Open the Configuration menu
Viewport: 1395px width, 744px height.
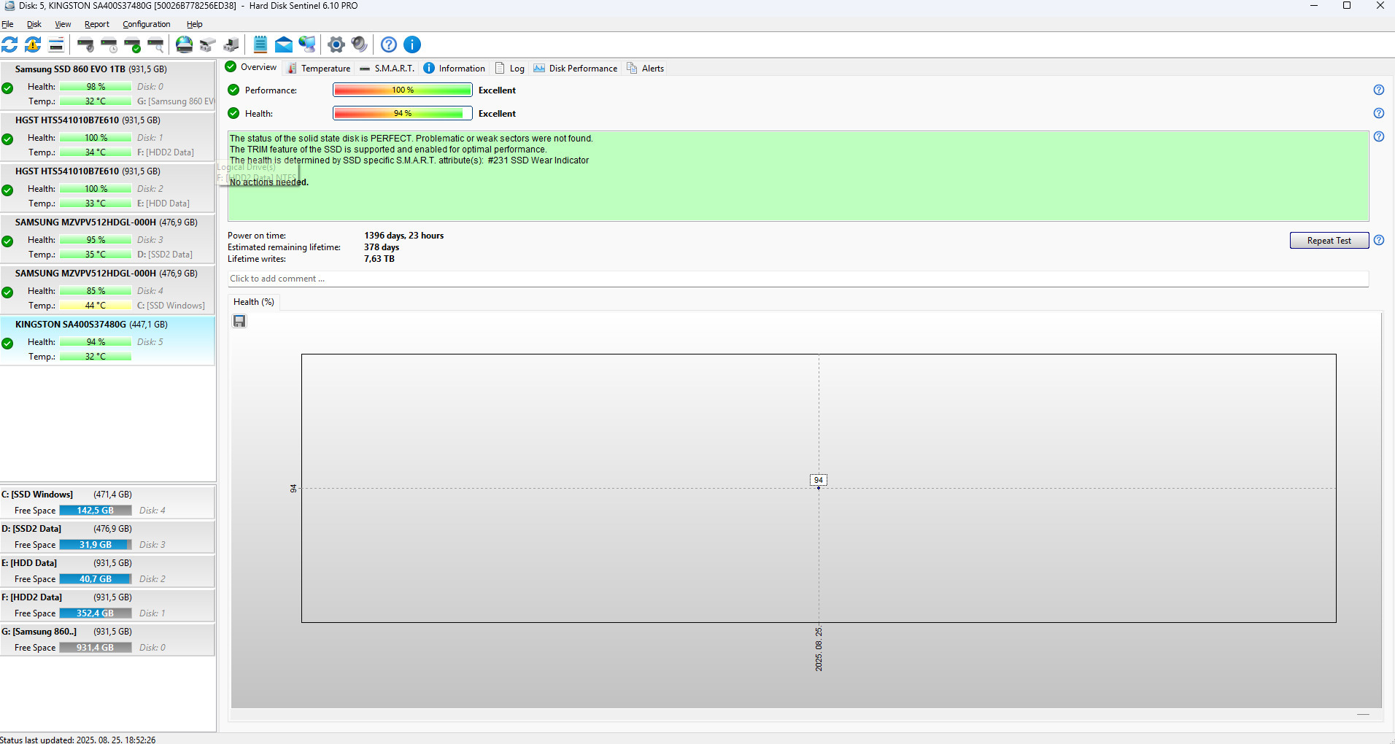point(147,24)
